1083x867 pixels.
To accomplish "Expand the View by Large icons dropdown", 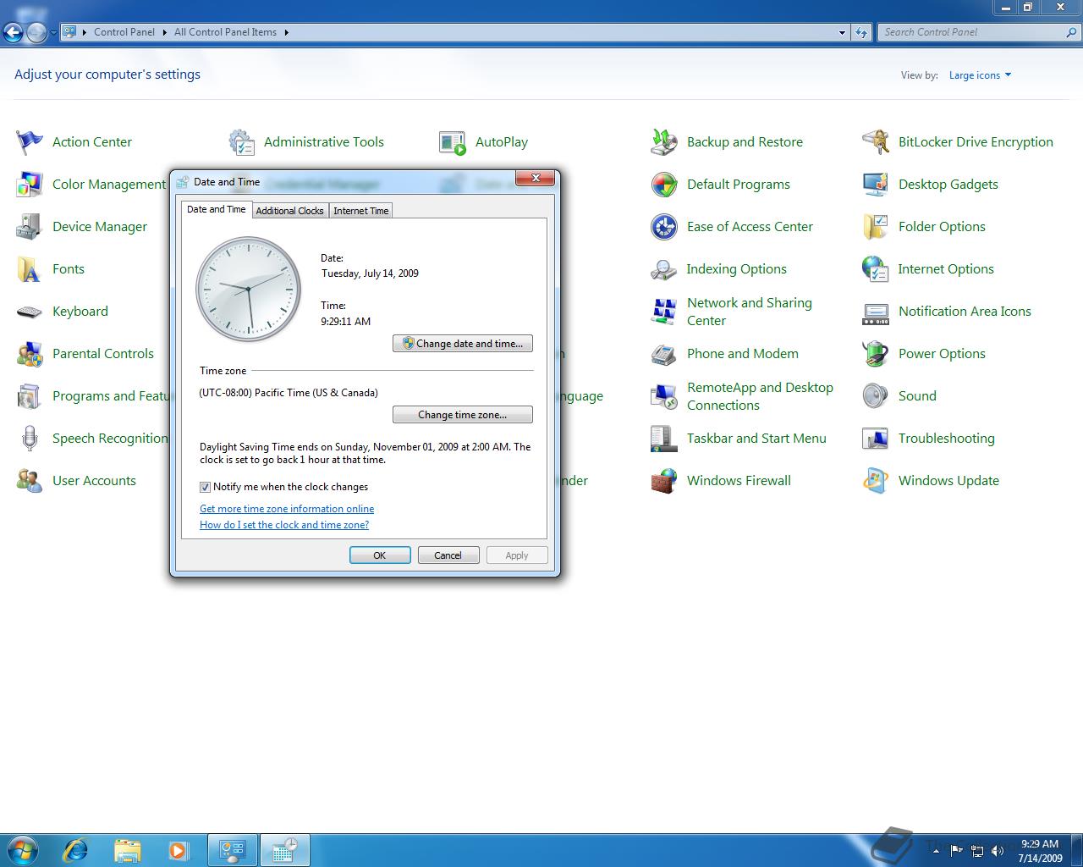I will coord(980,75).
